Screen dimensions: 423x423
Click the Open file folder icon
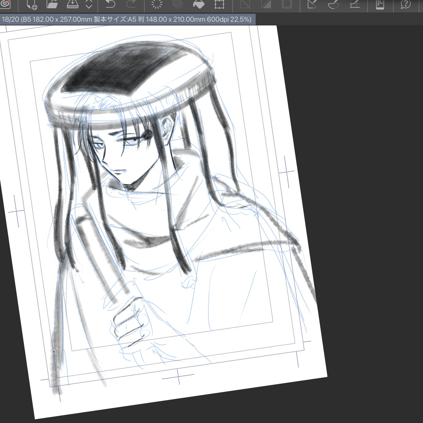(52, 4)
